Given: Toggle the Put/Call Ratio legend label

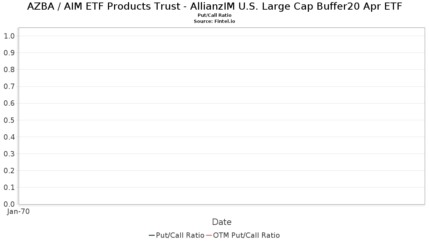Looking at the screenshot, I should [x=180, y=235].
